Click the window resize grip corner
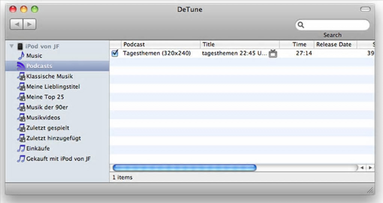Image resolution: width=383 pixels, height=203 pixels. coord(370,190)
